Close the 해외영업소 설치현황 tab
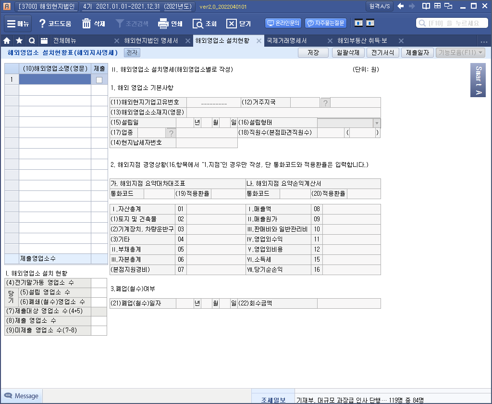The height and width of the screenshot is (404, 492). [x=259, y=41]
